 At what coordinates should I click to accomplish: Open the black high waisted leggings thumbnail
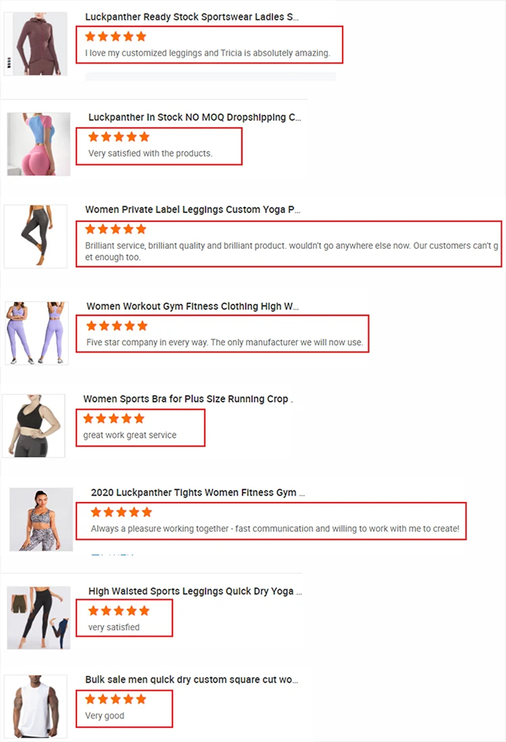point(39,618)
